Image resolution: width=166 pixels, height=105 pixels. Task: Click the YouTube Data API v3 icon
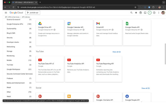[40, 60]
